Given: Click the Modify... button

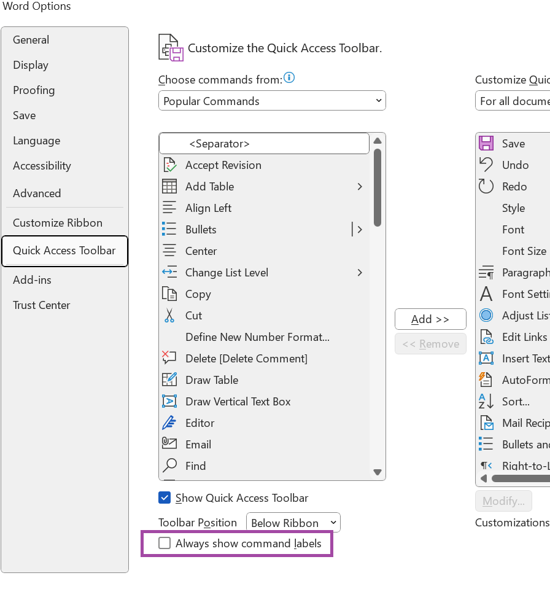Looking at the screenshot, I should 503,501.
